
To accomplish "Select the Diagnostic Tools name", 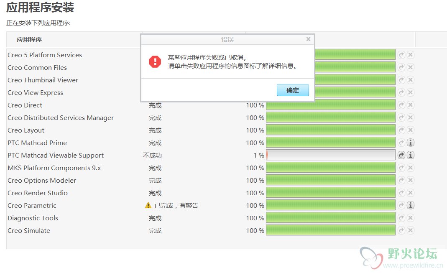I will point(33,218).
